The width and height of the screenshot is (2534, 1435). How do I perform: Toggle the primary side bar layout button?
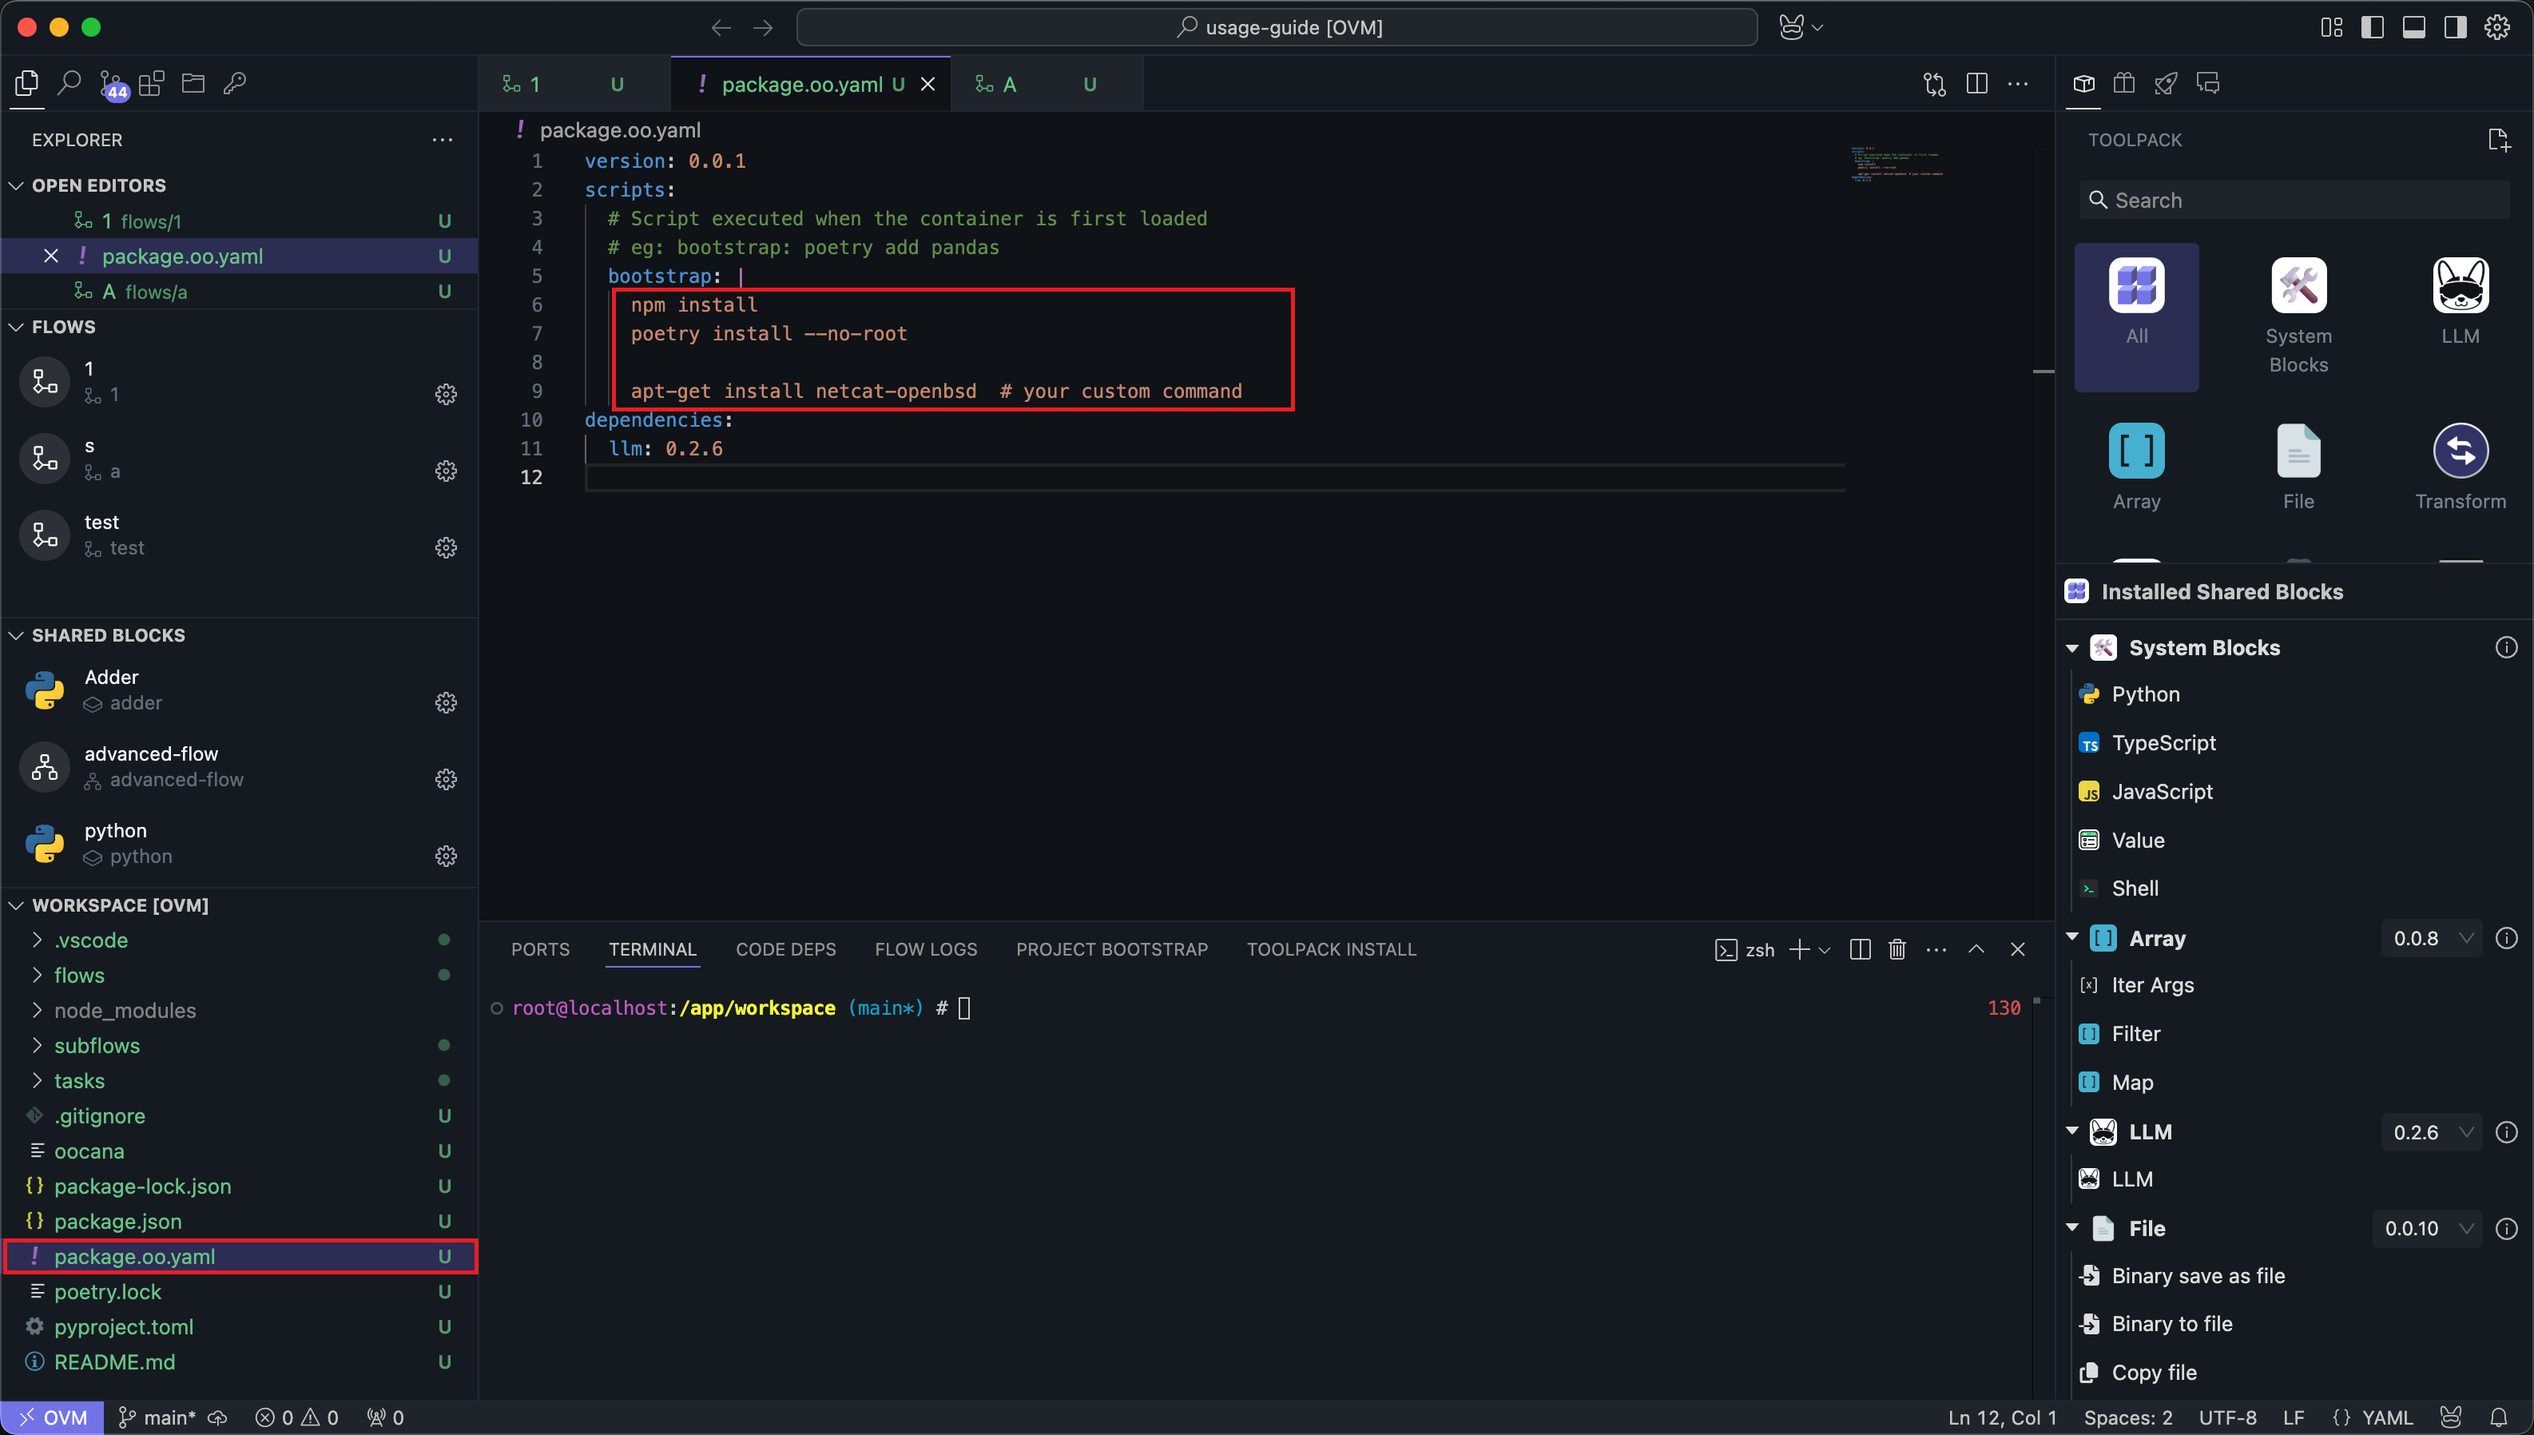pos(2373,28)
